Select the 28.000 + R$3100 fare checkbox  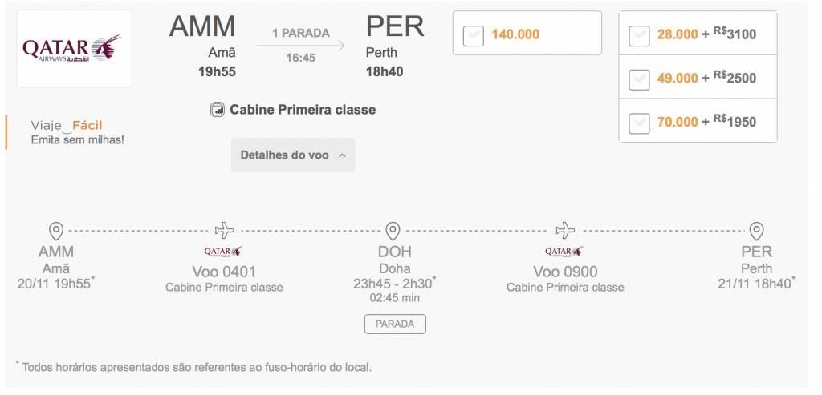point(639,35)
